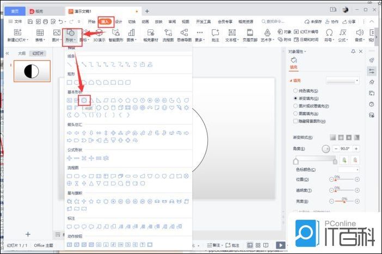Toggle the 备注 notes pane in status bar
382x254 pixels.
[x=215, y=245]
